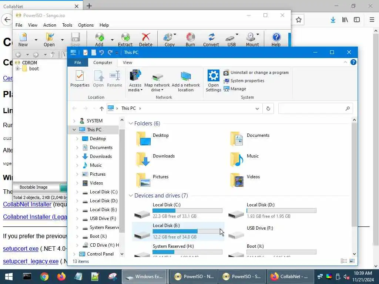The height and width of the screenshot is (284, 379).
Task: Click the Explorer search box
Action: 315,108
